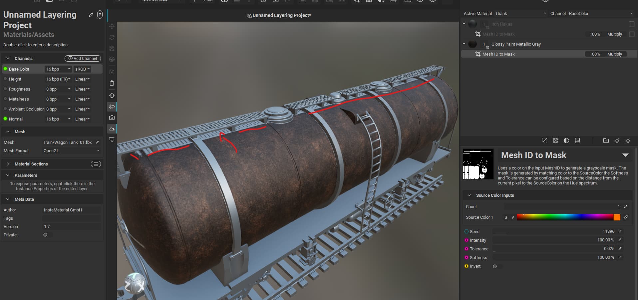Click the Source Color 1 hue spectrum bar
The height and width of the screenshot is (300, 638).
click(565, 217)
